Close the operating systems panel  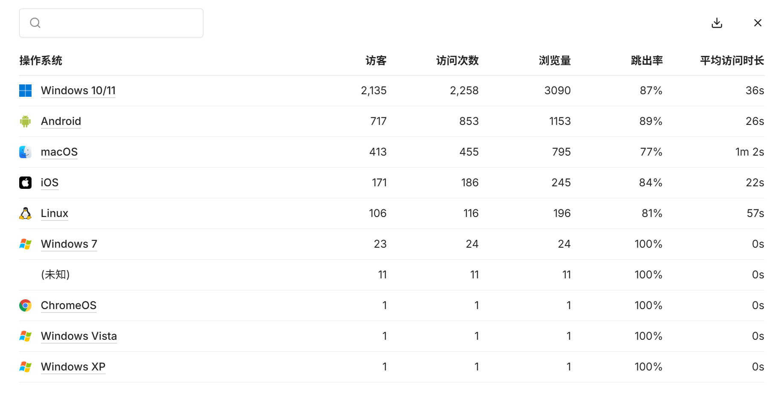point(757,23)
